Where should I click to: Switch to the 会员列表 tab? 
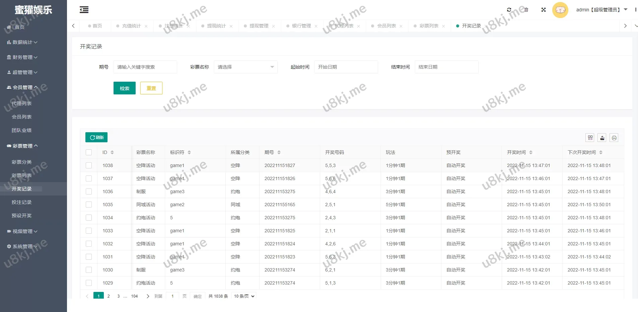(386, 26)
